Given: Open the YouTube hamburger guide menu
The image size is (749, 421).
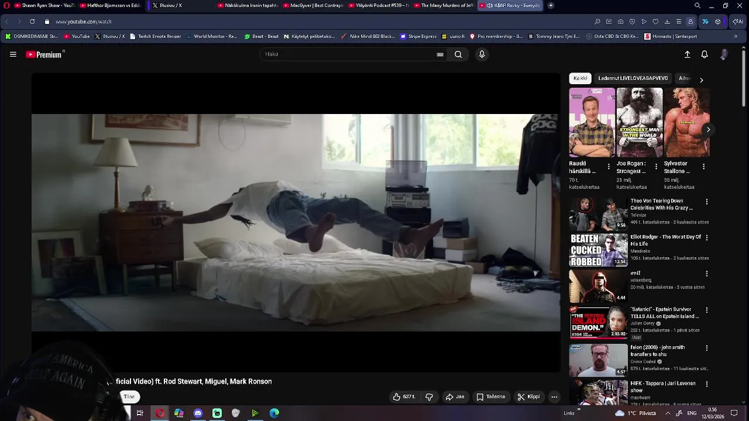Looking at the screenshot, I should point(13,54).
